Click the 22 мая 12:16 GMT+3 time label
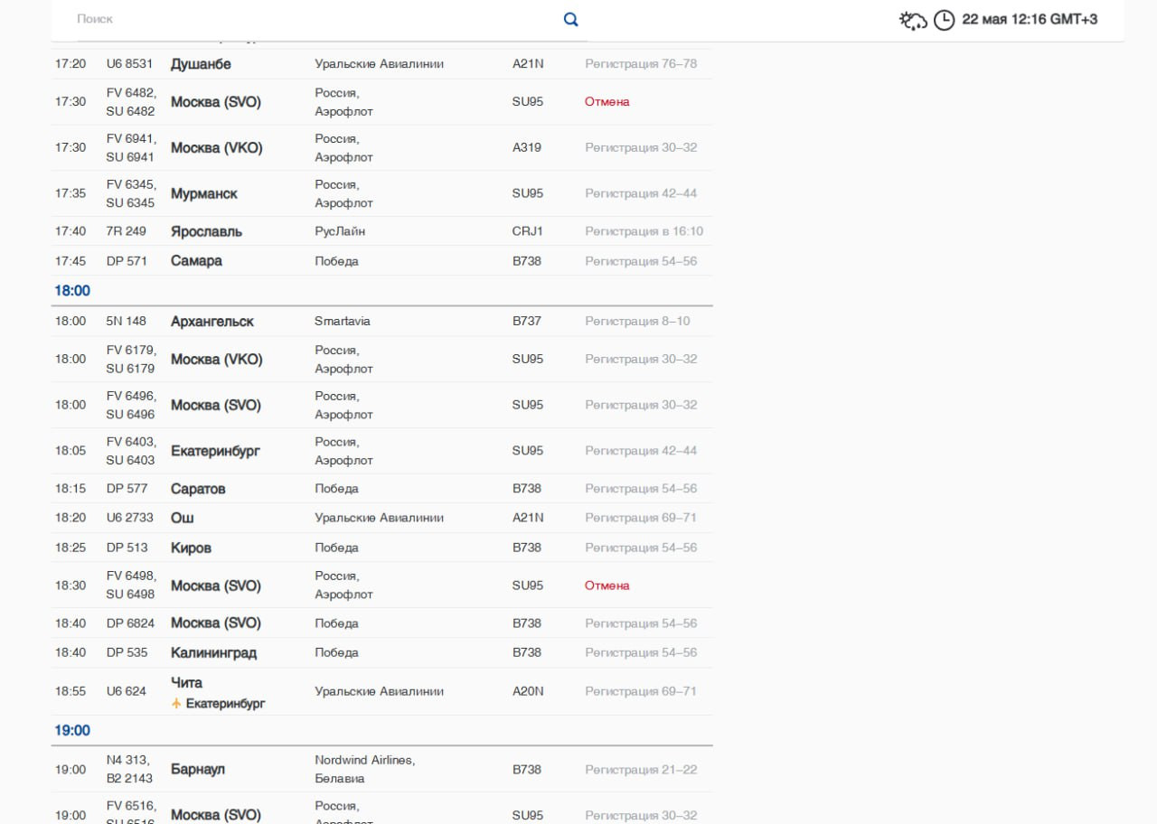Viewport: 1157px width, 824px height. coord(1030,19)
